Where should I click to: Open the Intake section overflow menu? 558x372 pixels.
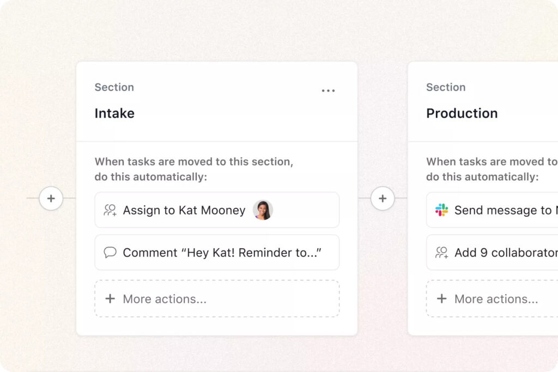[328, 90]
